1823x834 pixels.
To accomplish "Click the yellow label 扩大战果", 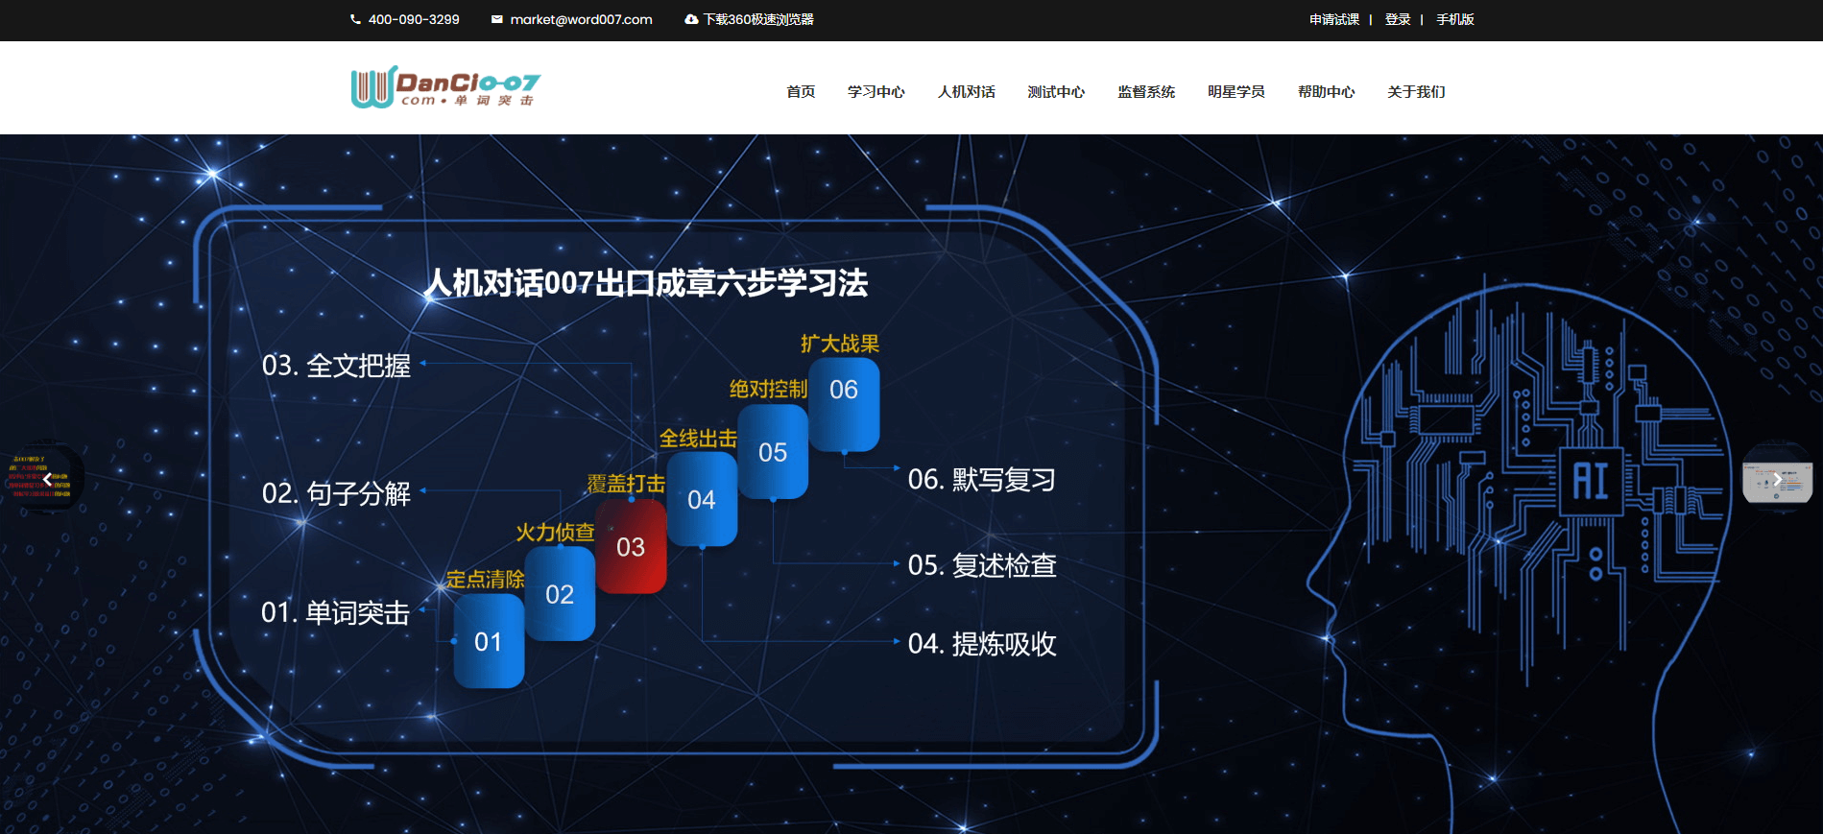I will pyautogui.click(x=840, y=344).
